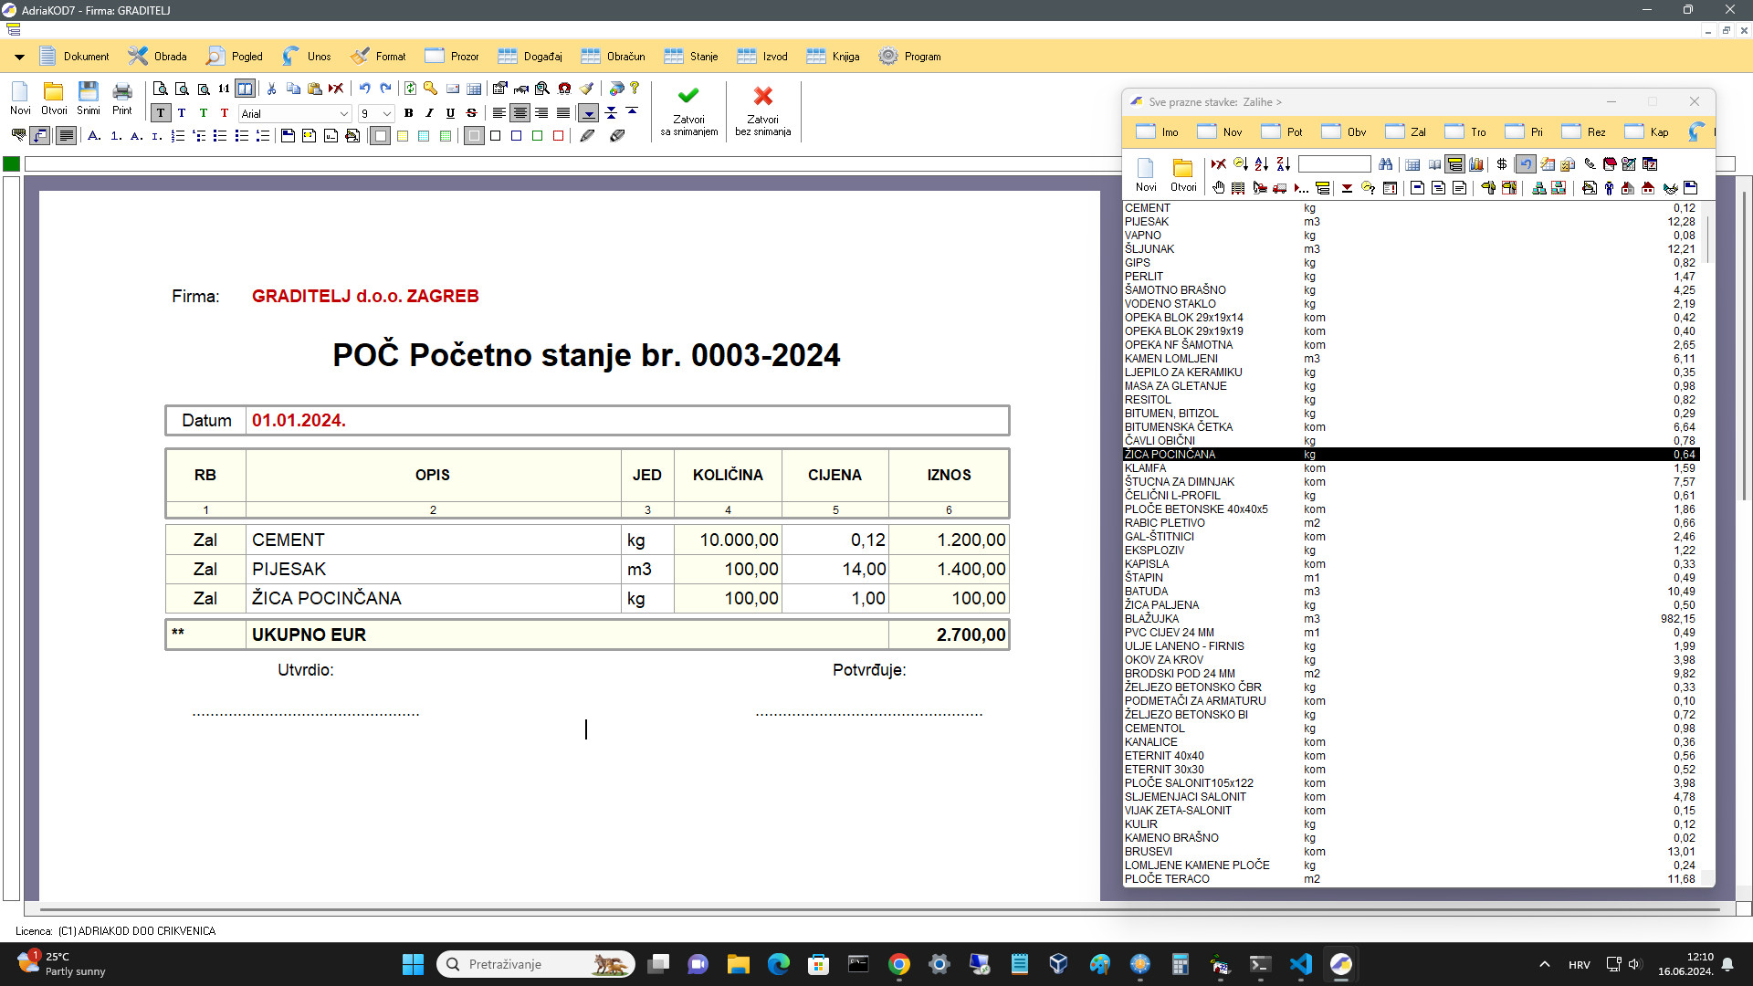
Task: Click the red truck icon in Zalihe toolbar
Action: coord(1280,188)
